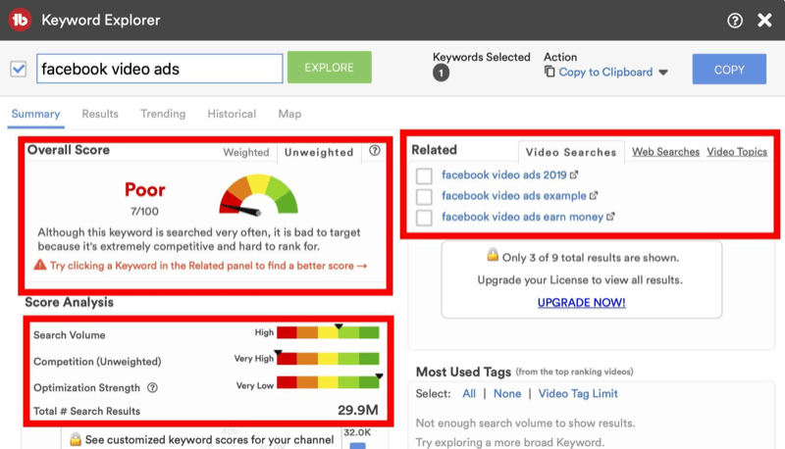The height and width of the screenshot is (449, 785).
Task: Open the Map tab
Action: tap(289, 114)
